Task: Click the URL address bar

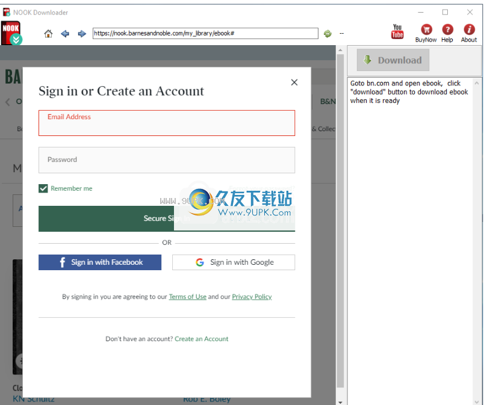Action: coord(205,33)
